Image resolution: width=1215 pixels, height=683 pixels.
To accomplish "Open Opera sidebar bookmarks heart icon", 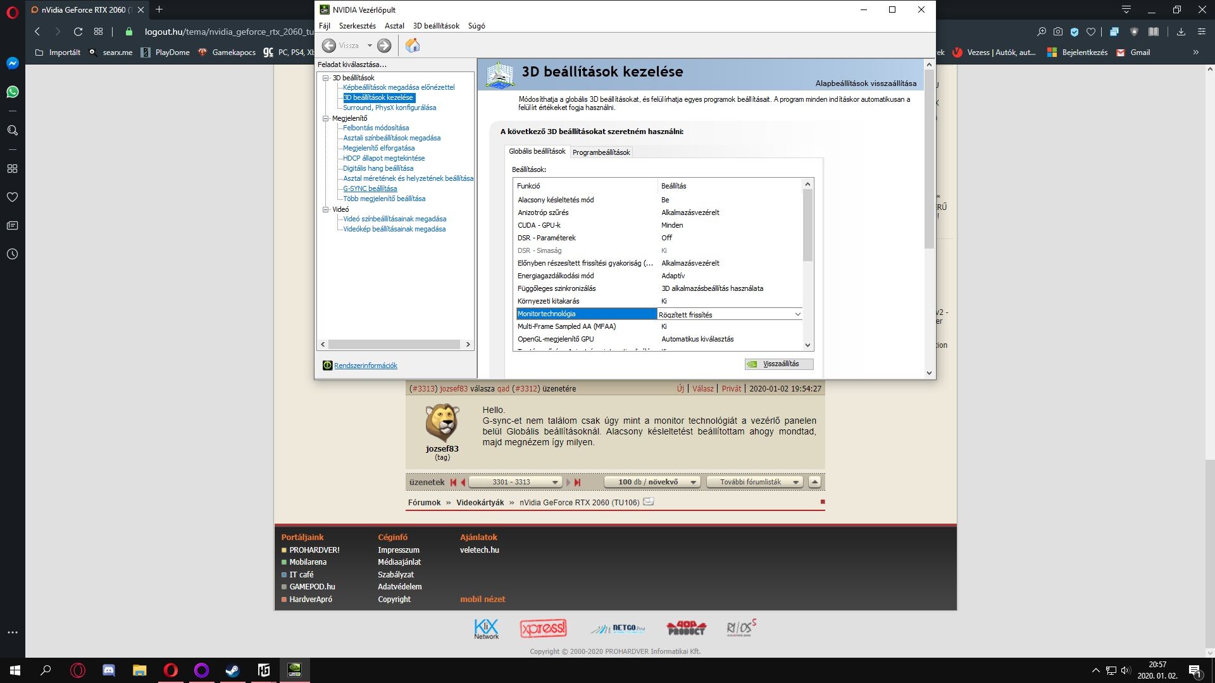I will [13, 197].
